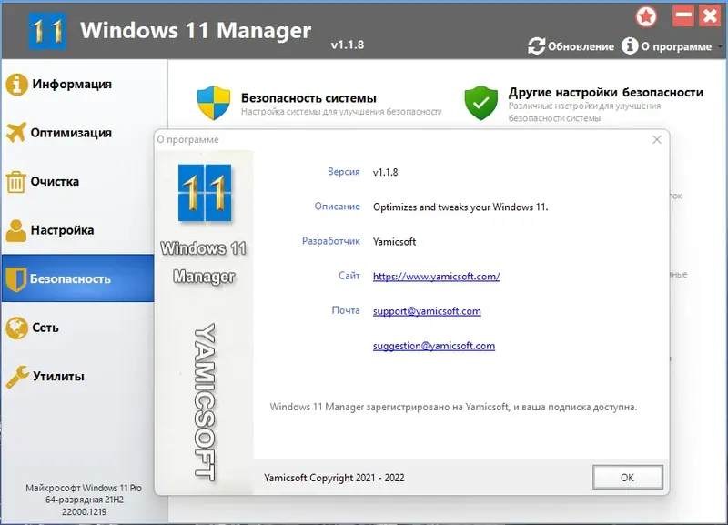Image resolution: width=728 pixels, height=525 pixels.
Task: Open the Сеть globe section
Action: pyautogui.click(x=16, y=328)
